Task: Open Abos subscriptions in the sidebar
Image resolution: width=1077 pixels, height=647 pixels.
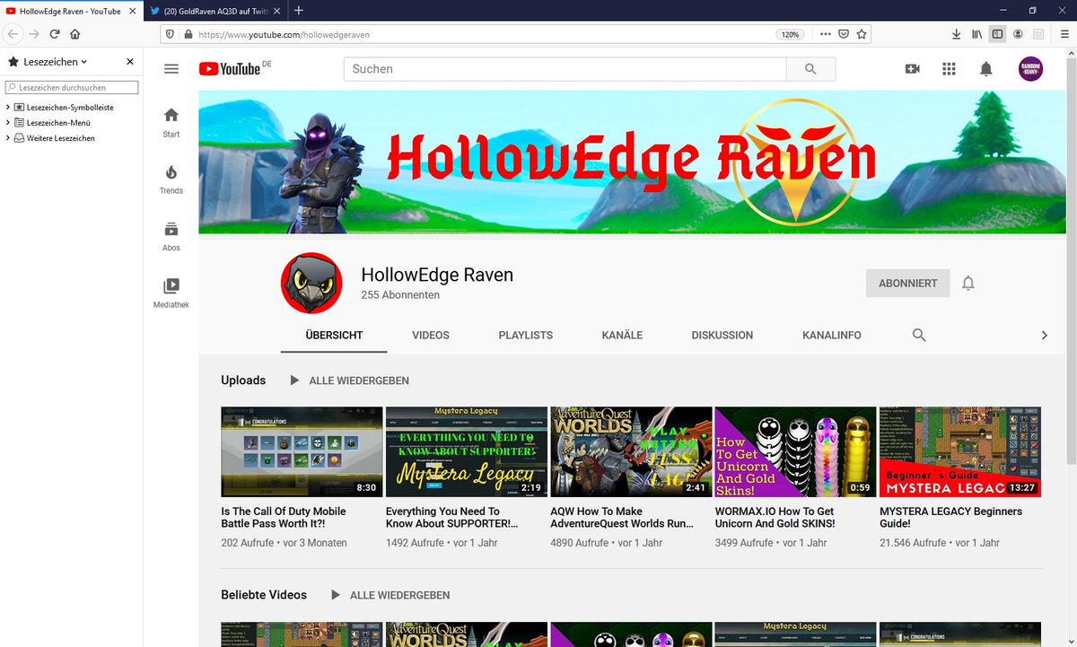Action: 171,237
